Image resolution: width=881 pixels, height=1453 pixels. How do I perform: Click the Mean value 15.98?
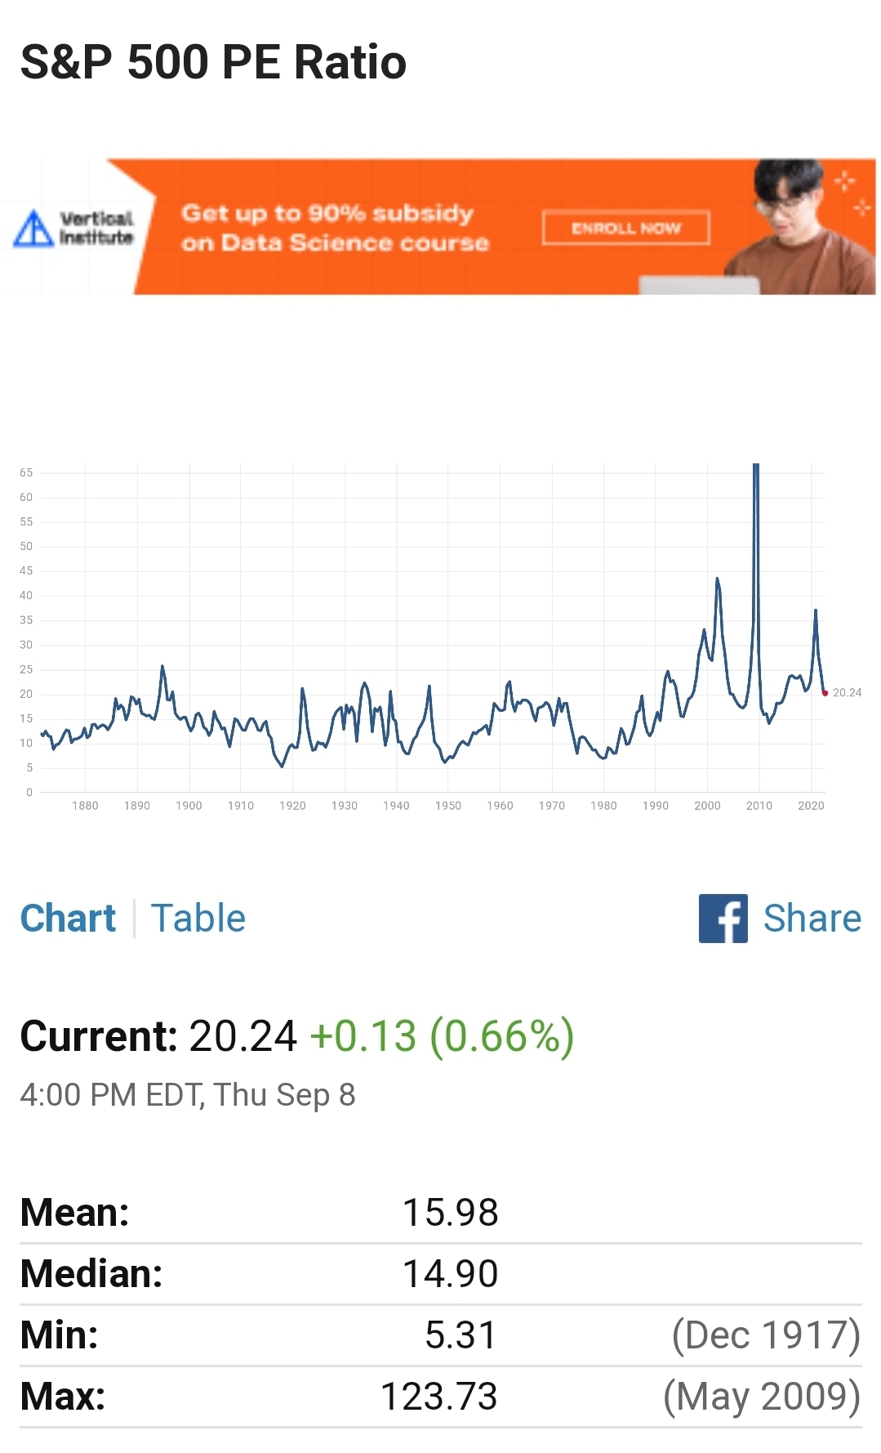point(450,1212)
